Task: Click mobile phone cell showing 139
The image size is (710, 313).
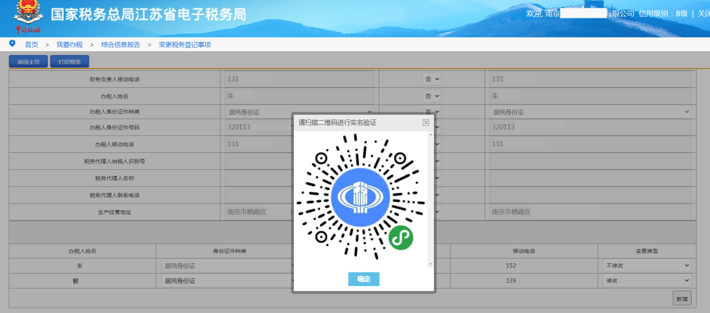Action: tap(524, 281)
